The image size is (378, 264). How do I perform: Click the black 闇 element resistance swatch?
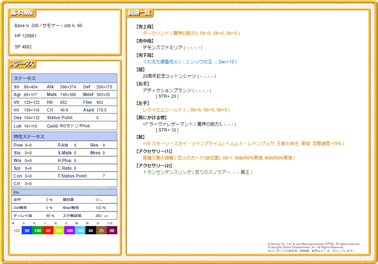[91, 231]
